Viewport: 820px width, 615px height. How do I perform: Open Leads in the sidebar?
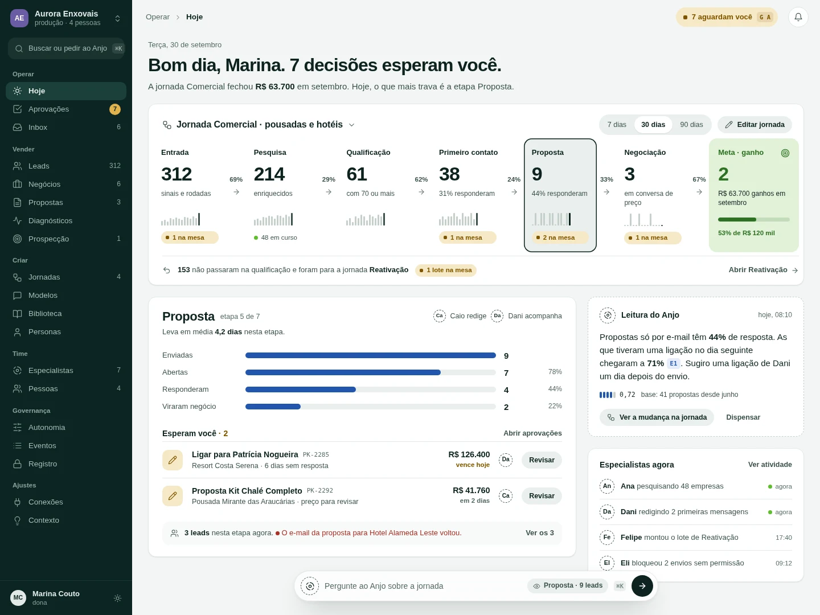pos(66,166)
